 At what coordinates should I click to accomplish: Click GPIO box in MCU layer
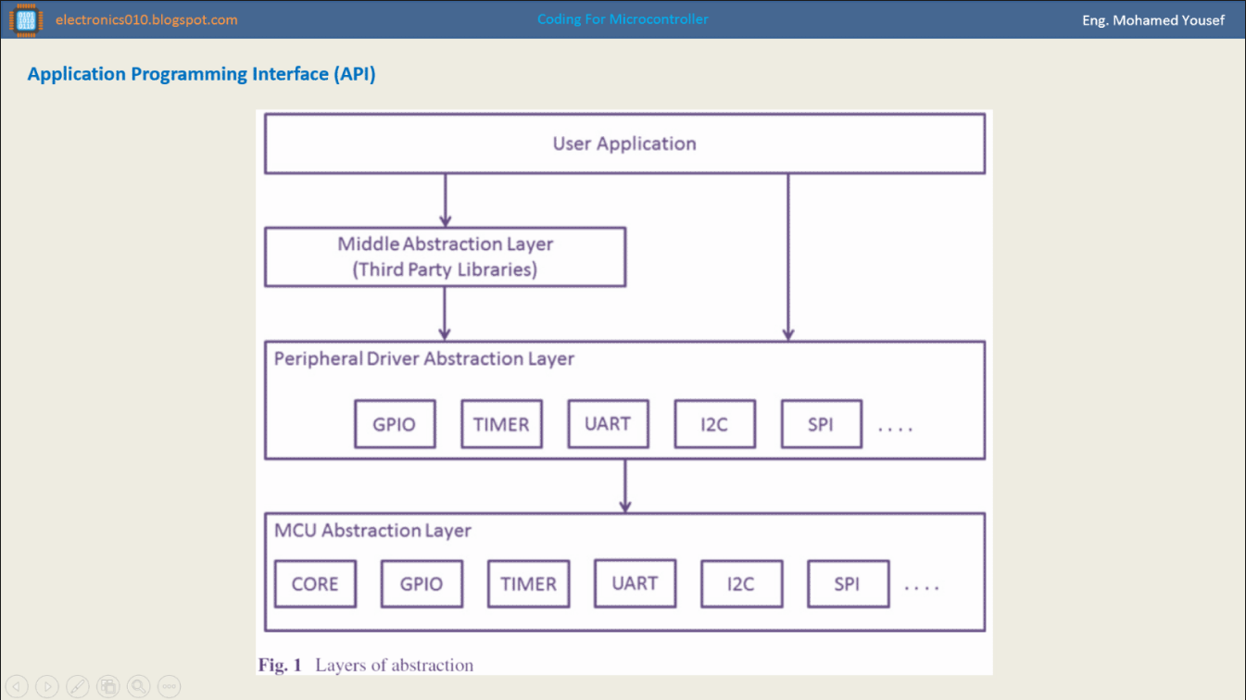(x=422, y=583)
